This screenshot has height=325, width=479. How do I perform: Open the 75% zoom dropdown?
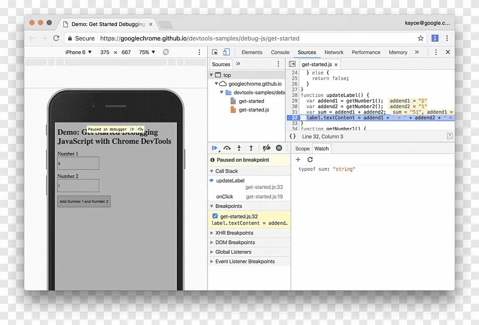147,52
